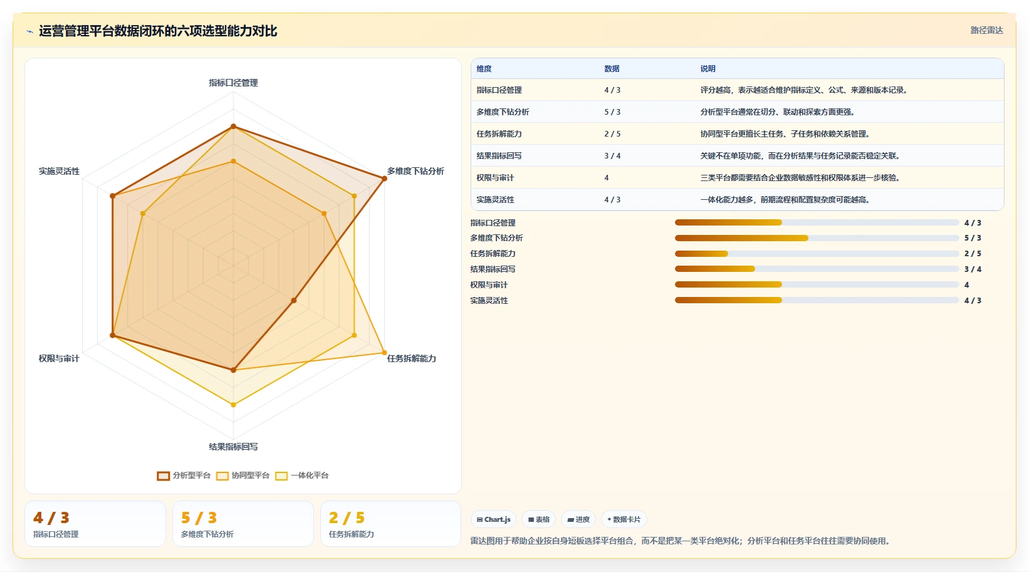The width and height of the screenshot is (1029, 572).
Task: Click the 表格 chip
Action: 539,519
